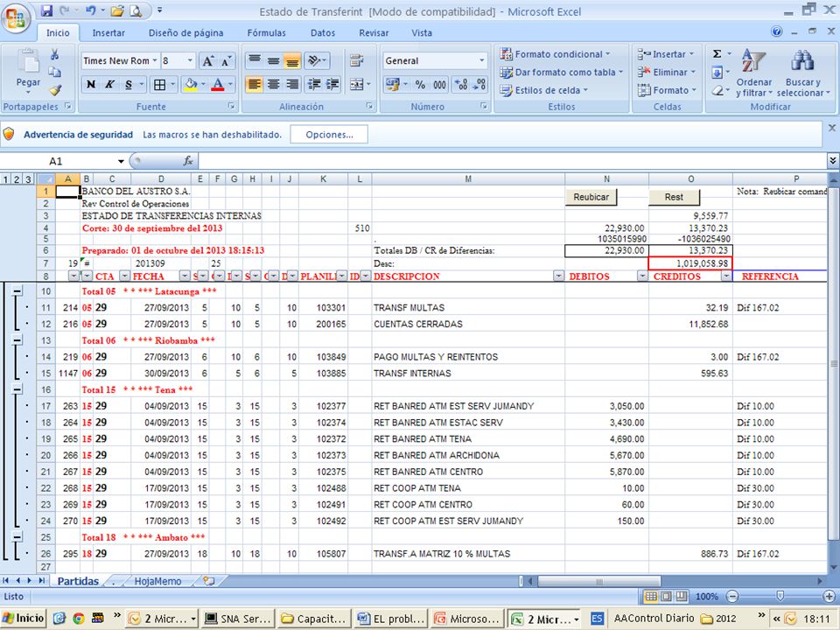Open Ordenar y filtrar

tap(753, 73)
